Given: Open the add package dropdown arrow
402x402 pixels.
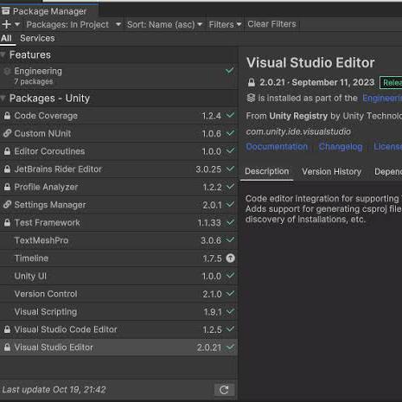Looking at the screenshot, I should 17,24.
